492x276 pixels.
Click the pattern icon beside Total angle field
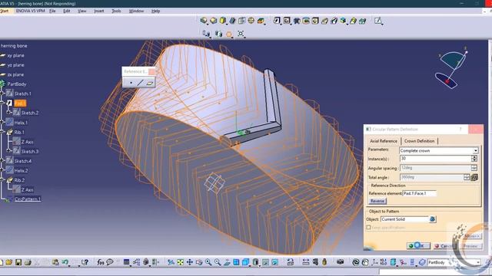coord(474,177)
